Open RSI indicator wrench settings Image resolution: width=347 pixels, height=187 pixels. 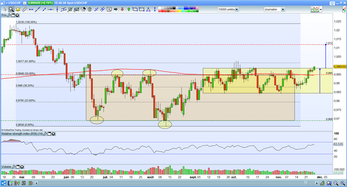pyautogui.click(x=45, y=134)
